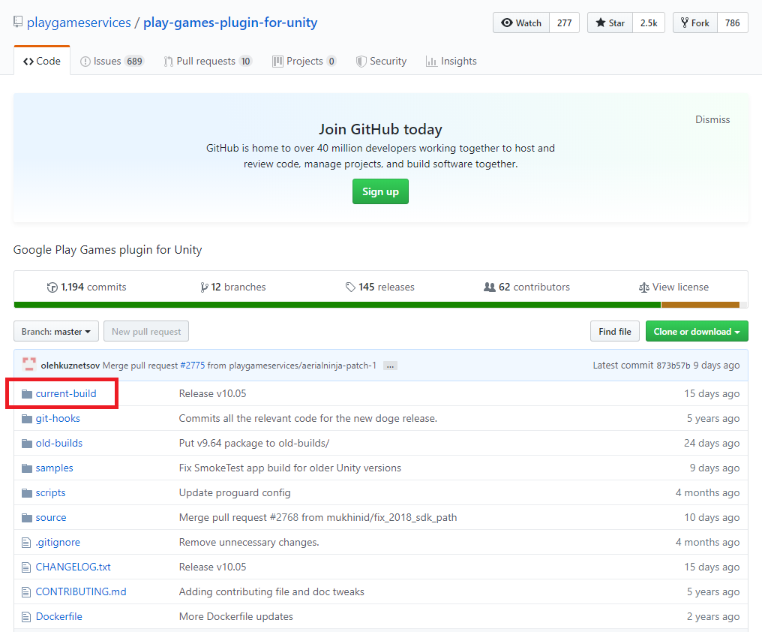Dismiss the Join GitHub banner
The image size is (762, 632).
click(712, 119)
